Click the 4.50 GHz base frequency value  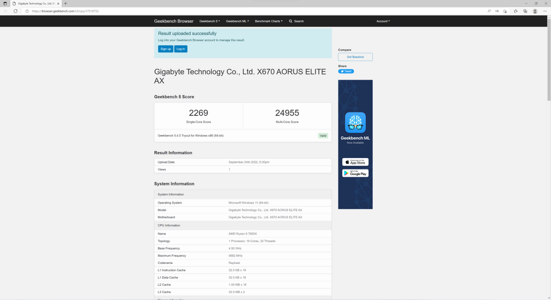click(235, 249)
